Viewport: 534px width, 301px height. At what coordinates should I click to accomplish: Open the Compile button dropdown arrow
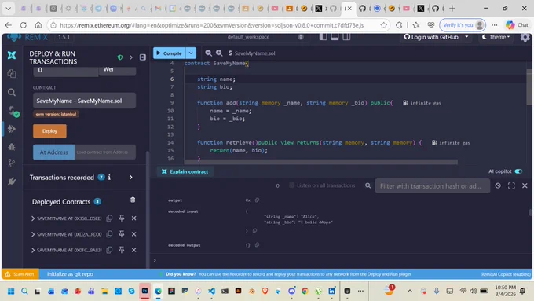coord(191,53)
